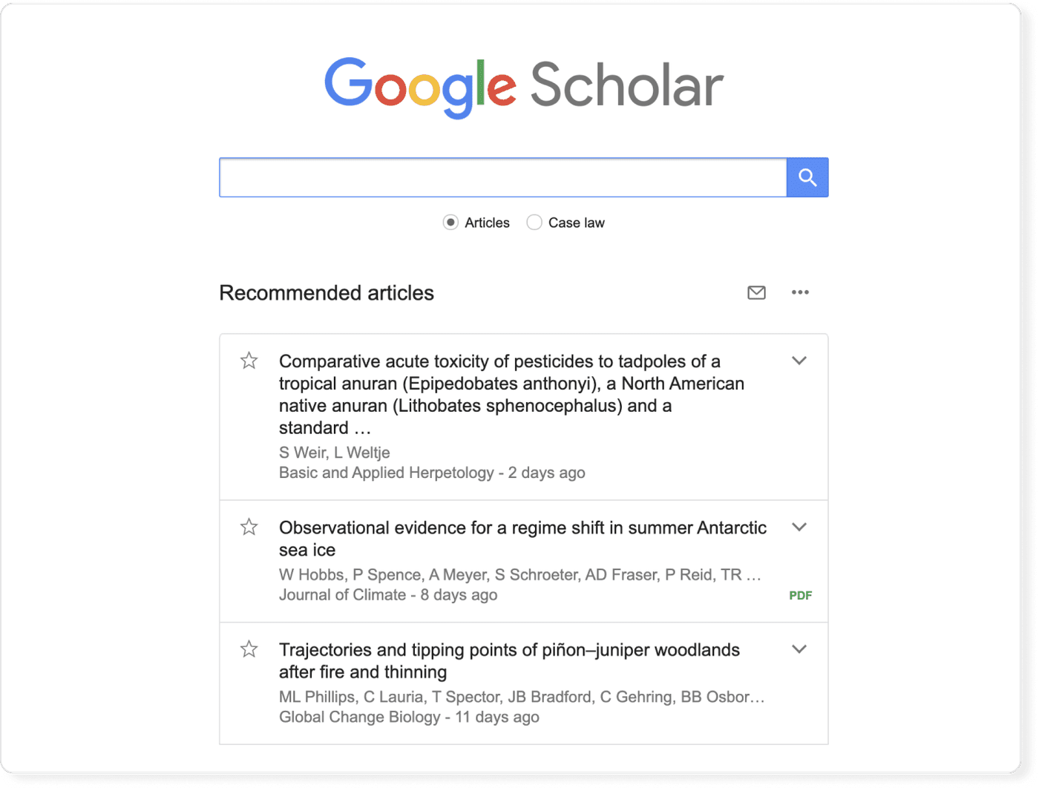
Task: Click the search magnifier icon
Action: (x=807, y=177)
